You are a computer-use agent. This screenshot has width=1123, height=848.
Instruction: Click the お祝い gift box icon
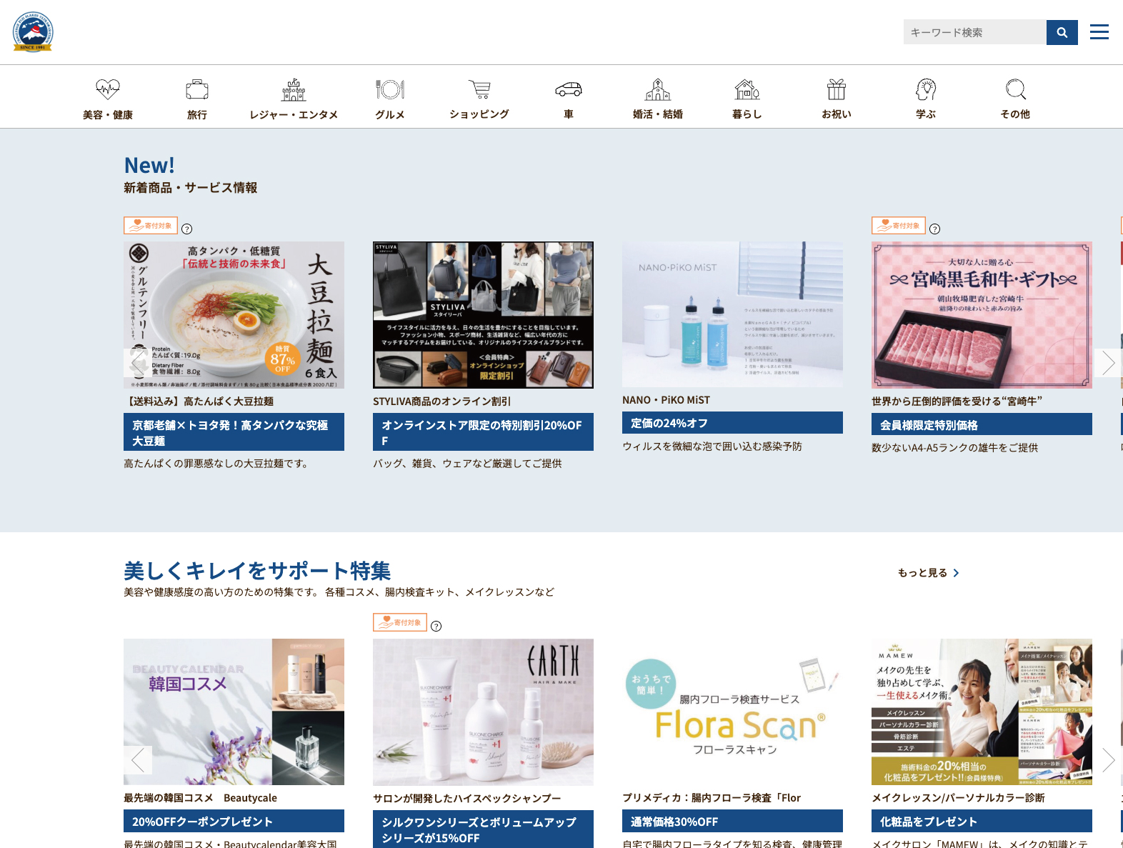point(837,89)
